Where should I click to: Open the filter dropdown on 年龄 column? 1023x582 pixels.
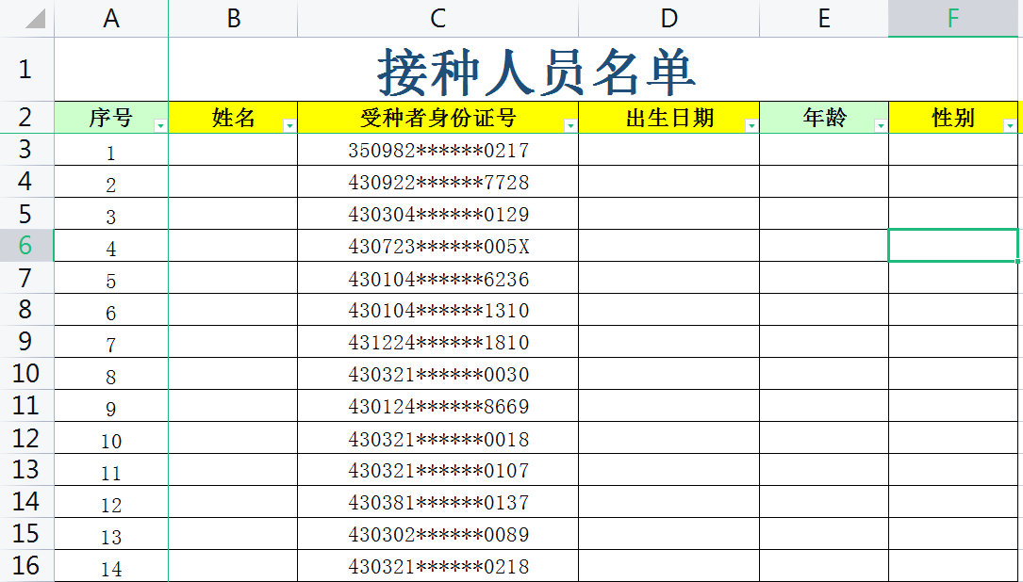click(x=880, y=122)
